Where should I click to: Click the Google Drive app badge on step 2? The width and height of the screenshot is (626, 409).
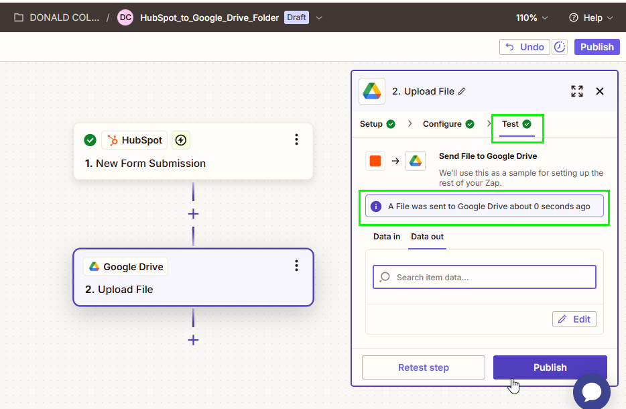[x=126, y=266]
